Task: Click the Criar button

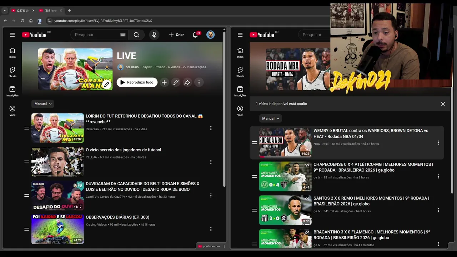Action: [176, 35]
